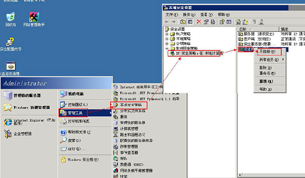Open 本地安全策略 from 管理工具 submenu
The height and width of the screenshot is (178, 305).
pyautogui.click(x=129, y=105)
